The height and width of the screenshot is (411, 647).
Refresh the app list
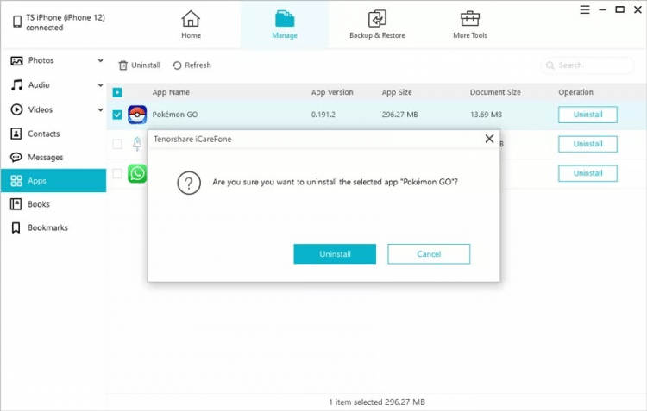(192, 65)
